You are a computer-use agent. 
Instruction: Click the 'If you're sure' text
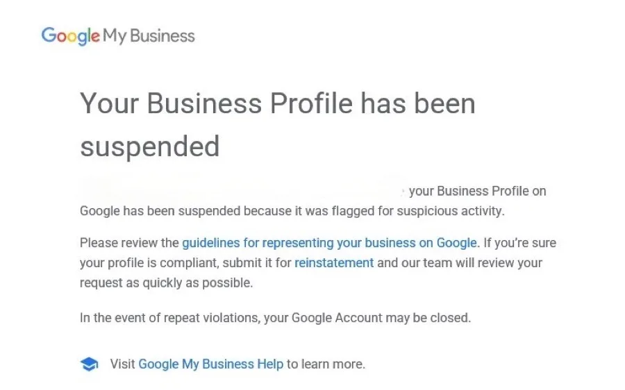519,243
